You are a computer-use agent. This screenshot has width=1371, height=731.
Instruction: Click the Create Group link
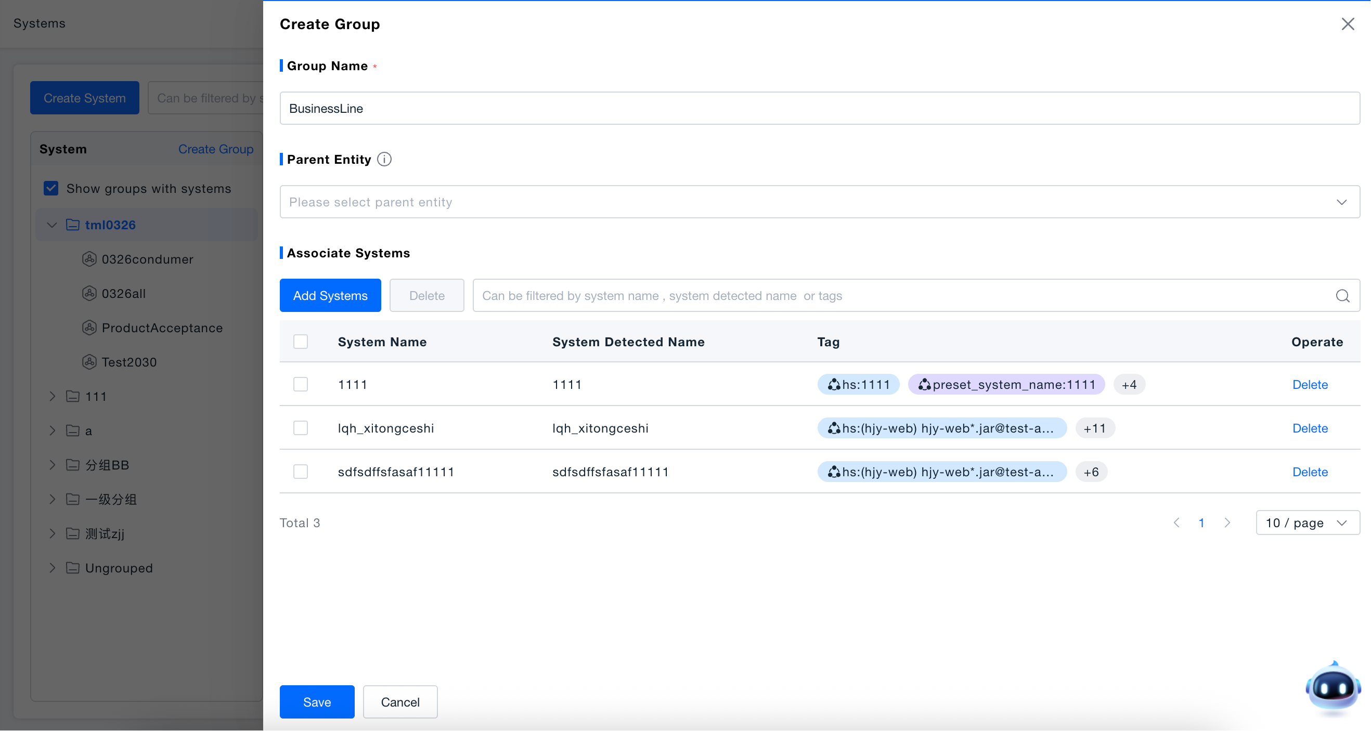click(215, 149)
